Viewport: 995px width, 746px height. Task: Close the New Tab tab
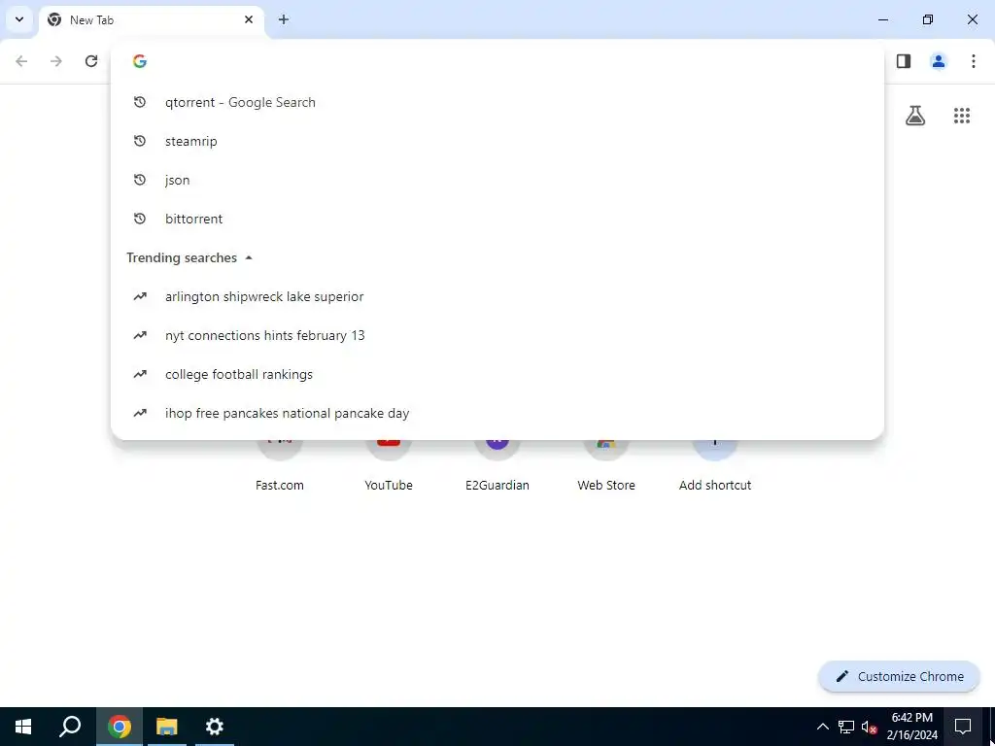click(249, 19)
